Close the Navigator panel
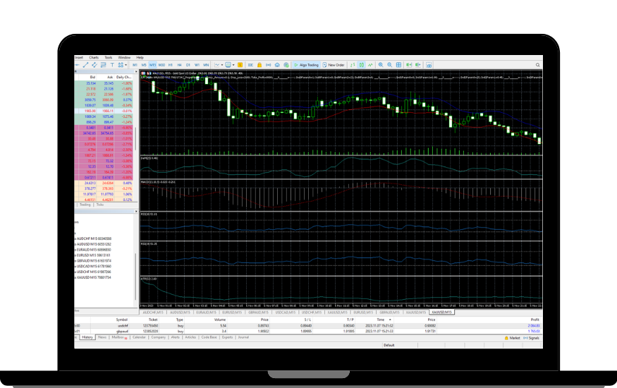The height and width of the screenshot is (388, 617). [x=136, y=212]
